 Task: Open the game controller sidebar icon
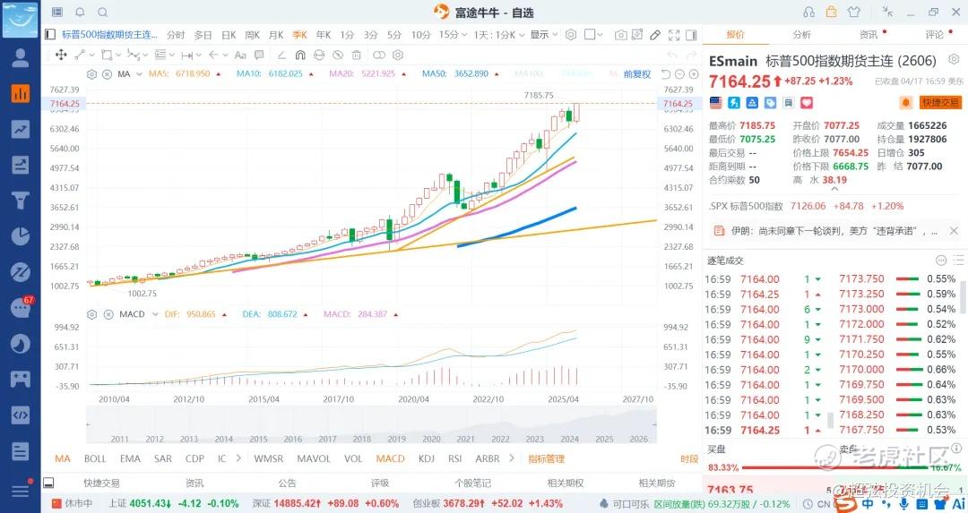coord(21,380)
